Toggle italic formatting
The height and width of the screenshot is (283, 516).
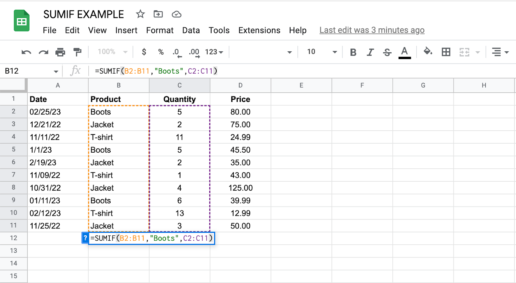click(x=370, y=52)
